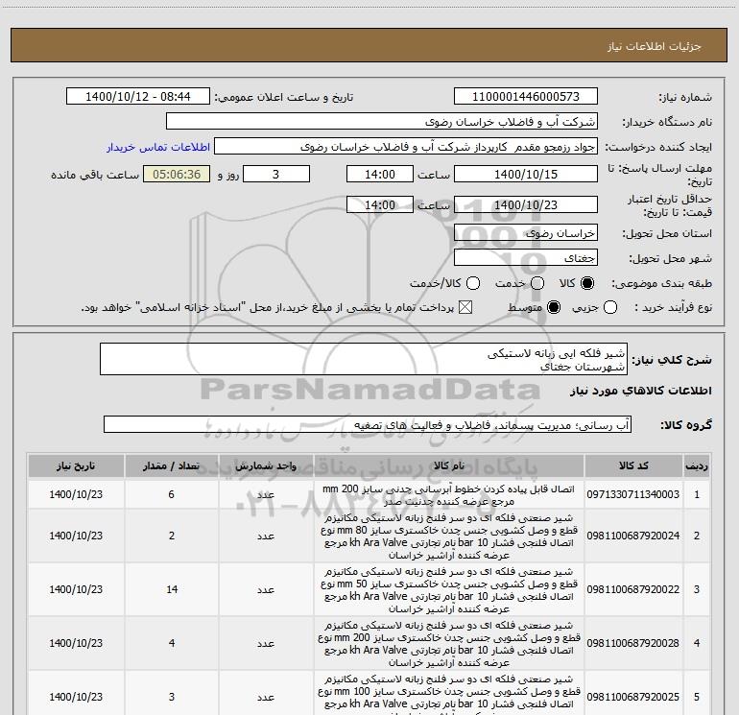Image resolution: width=739 pixels, height=715 pixels.
Task: Click item code 0971330711340003
Action: click(x=633, y=494)
